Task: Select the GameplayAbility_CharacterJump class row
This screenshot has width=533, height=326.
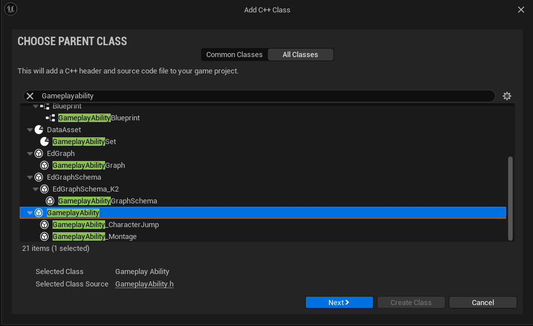Action: pos(263,225)
